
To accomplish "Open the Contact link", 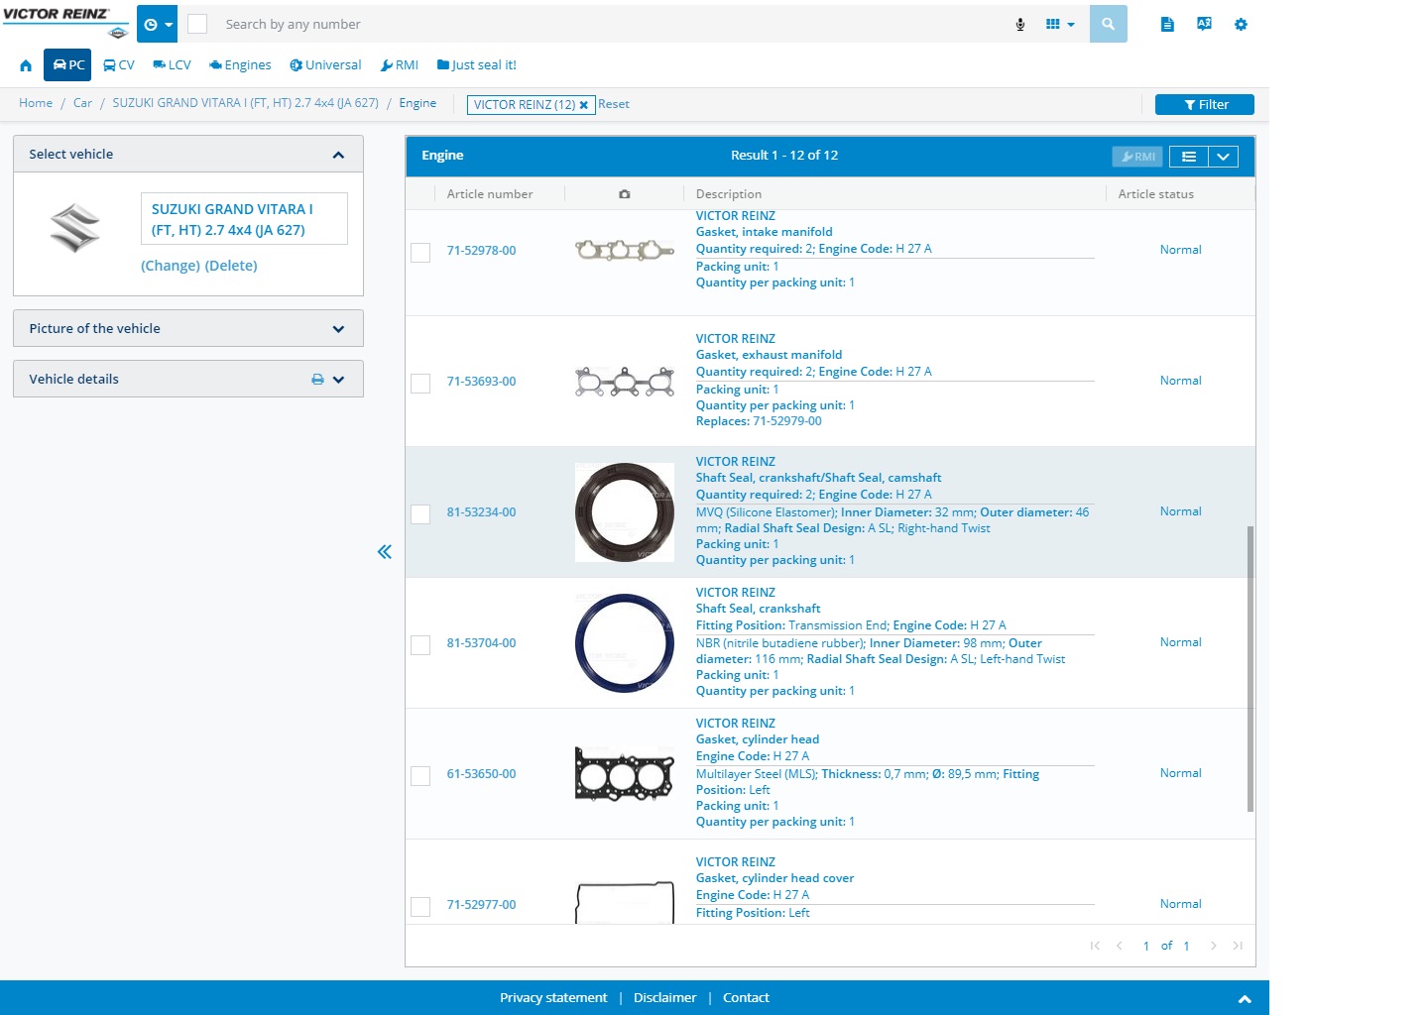I will click(746, 998).
